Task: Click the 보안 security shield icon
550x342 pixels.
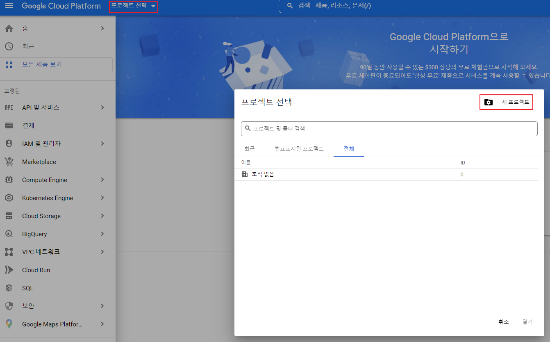Action: pos(9,306)
